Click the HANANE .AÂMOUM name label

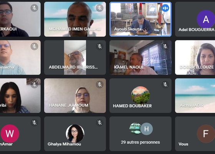coord(69,105)
